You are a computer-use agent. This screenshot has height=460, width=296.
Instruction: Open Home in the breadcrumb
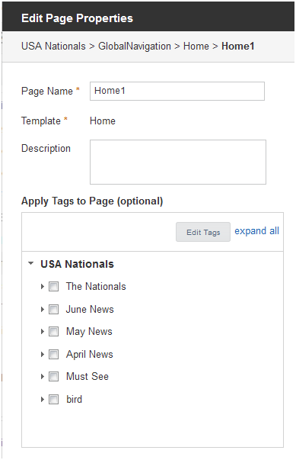196,46
